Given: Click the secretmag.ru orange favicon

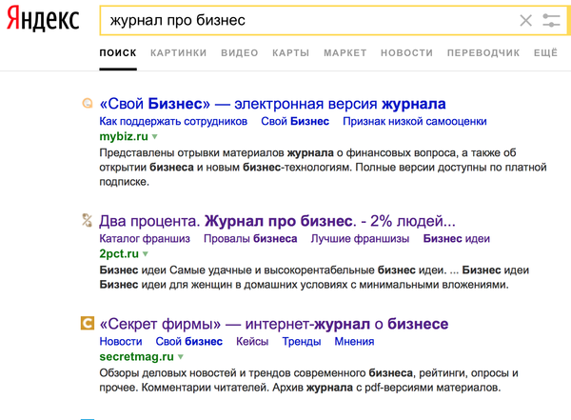Looking at the screenshot, I should click(88, 324).
